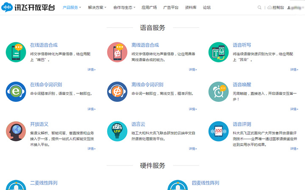
Task: Go to the 论坛 menu item
Action: [x=207, y=8]
